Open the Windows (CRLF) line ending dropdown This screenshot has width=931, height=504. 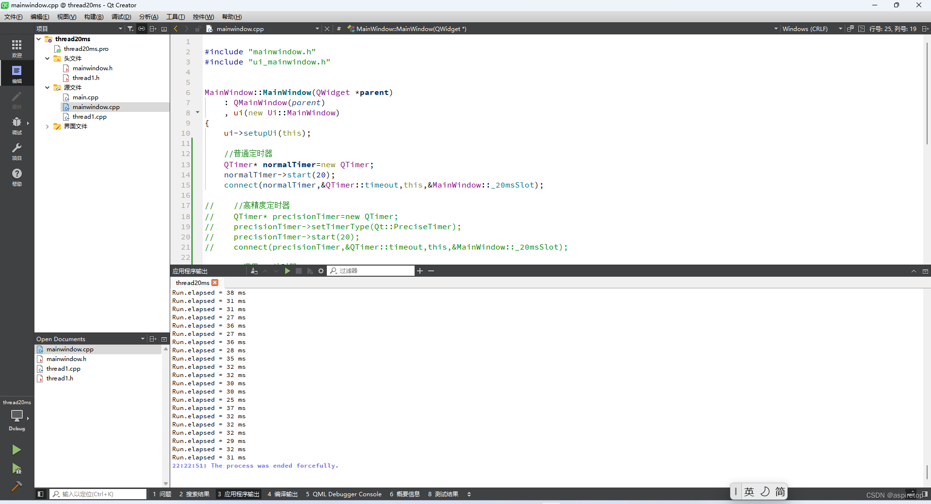click(x=812, y=29)
